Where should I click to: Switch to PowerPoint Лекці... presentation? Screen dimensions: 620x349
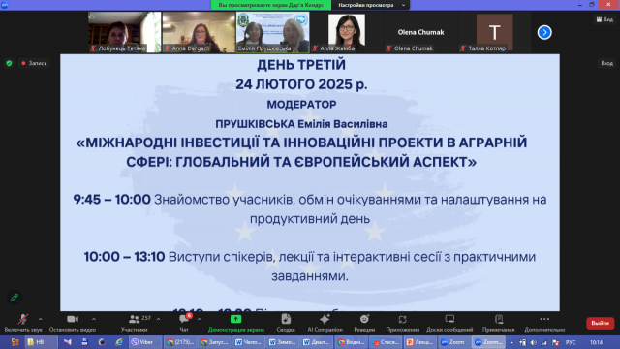coord(419,342)
